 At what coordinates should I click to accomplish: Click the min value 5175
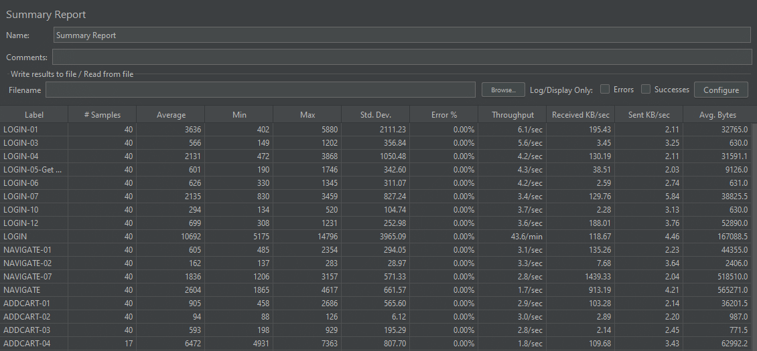(260, 237)
